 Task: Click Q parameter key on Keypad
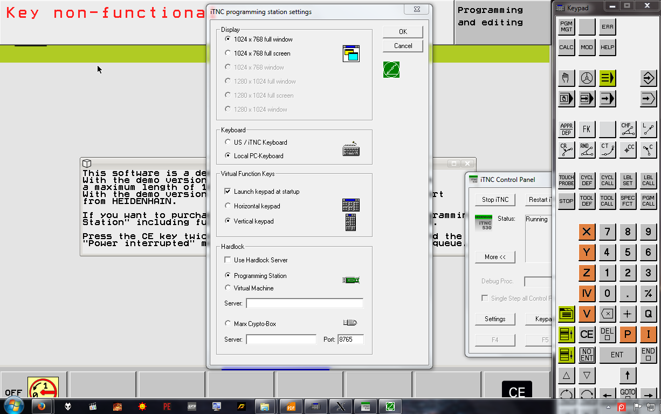coord(648,314)
